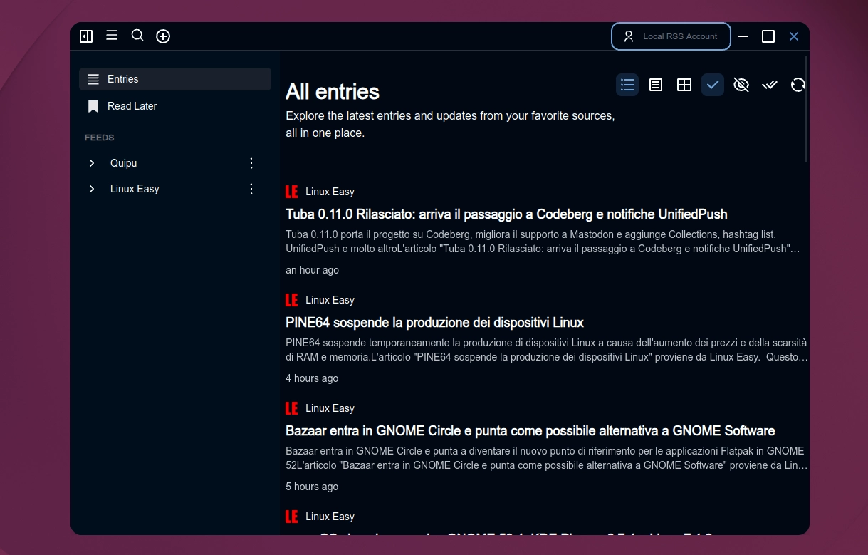
Task: Click the Bazaar article summary text
Action: click(x=547, y=458)
